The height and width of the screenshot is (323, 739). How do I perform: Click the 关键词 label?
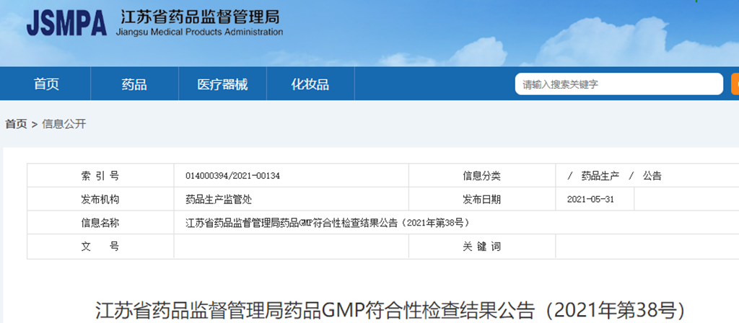point(481,247)
